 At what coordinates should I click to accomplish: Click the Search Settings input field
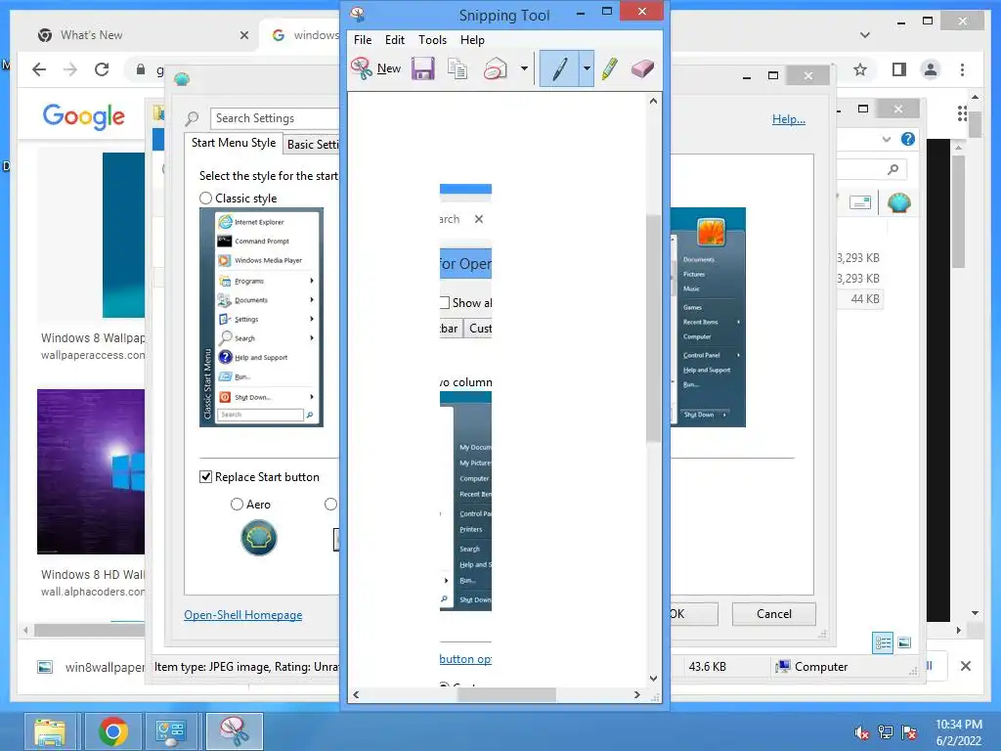tap(275, 118)
